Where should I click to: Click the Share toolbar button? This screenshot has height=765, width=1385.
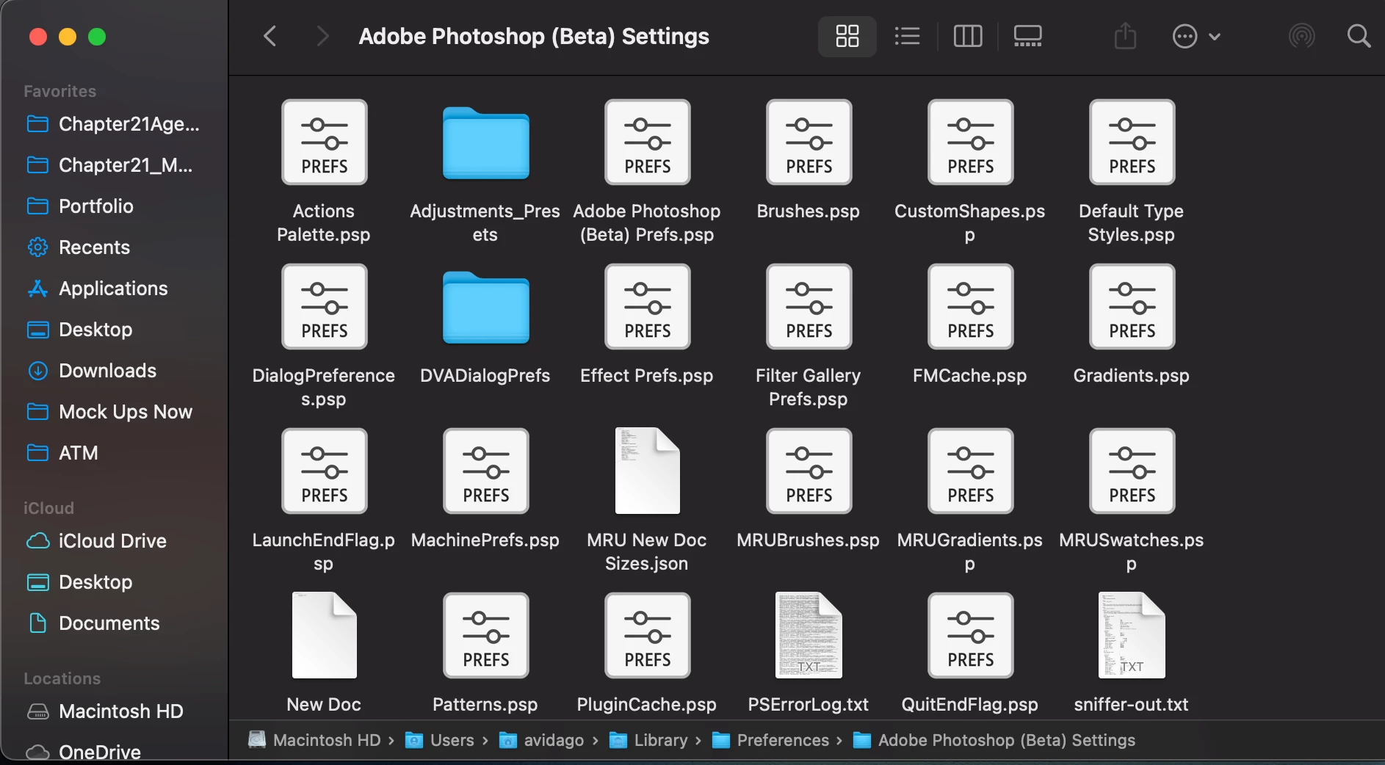point(1125,36)
